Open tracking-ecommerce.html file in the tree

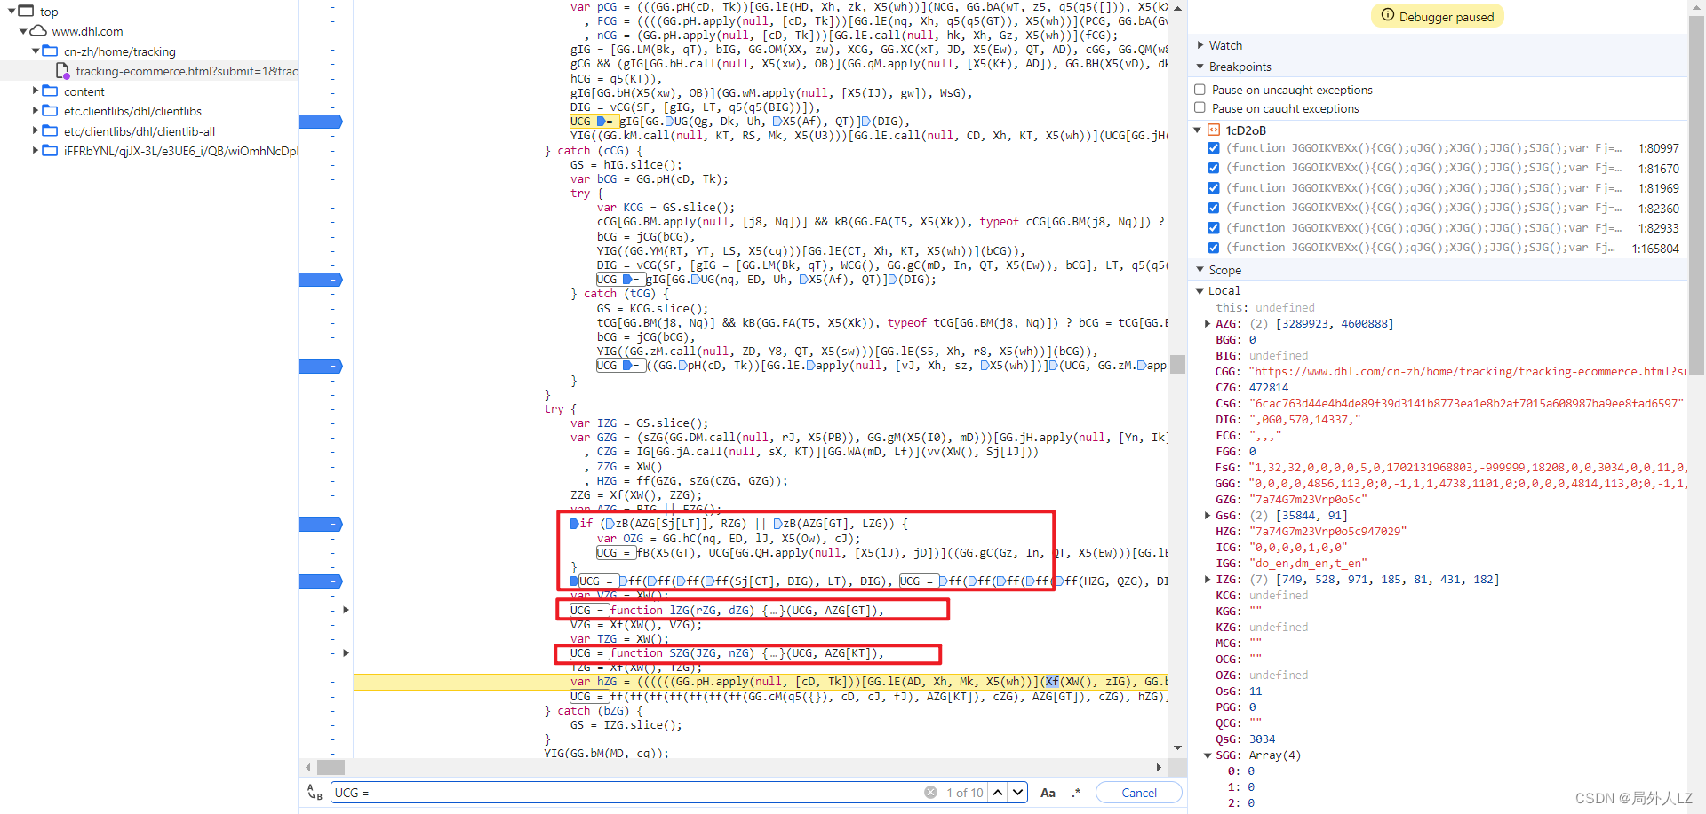click(x=186, y=71)
